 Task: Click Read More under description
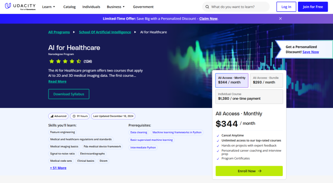pyautogui.click(x=57, y=82)
